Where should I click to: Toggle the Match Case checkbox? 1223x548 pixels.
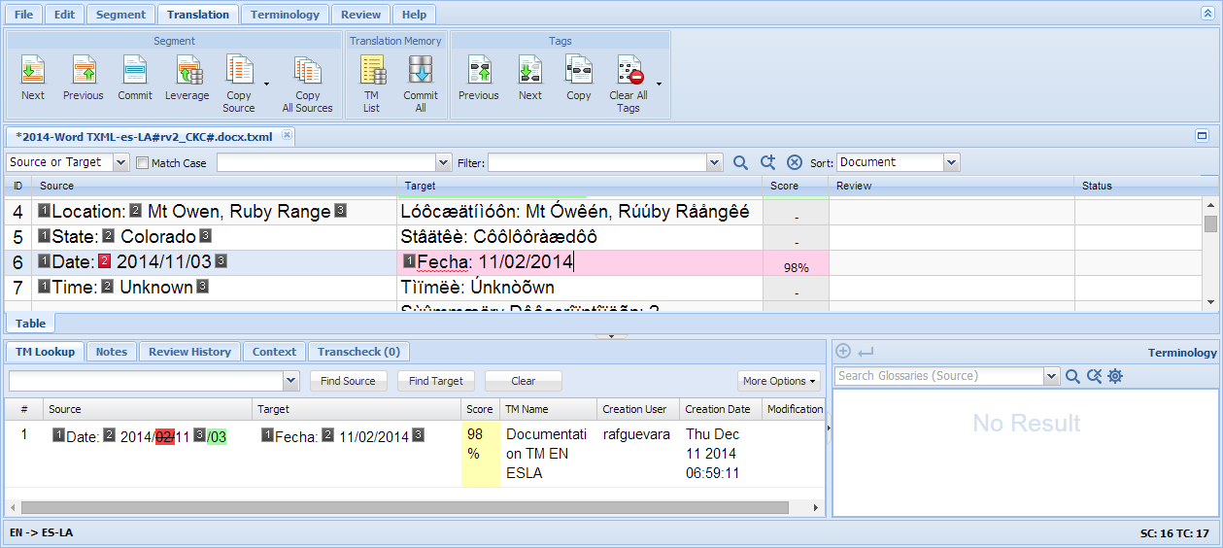[x=143, y=163]
